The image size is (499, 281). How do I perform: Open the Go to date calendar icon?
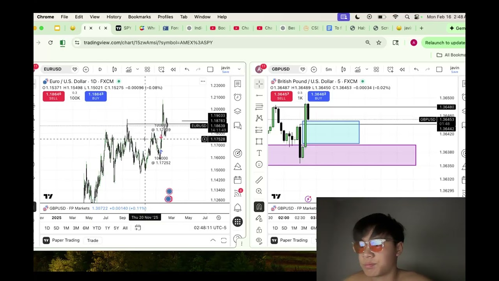138,228
